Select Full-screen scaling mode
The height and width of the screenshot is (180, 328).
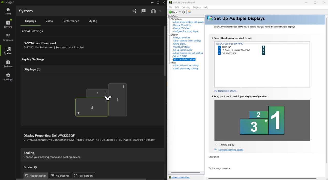[x=84, y=176]
